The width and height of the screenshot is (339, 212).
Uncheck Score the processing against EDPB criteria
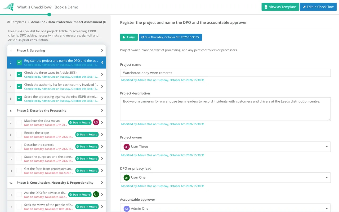[x=19, y=99]
